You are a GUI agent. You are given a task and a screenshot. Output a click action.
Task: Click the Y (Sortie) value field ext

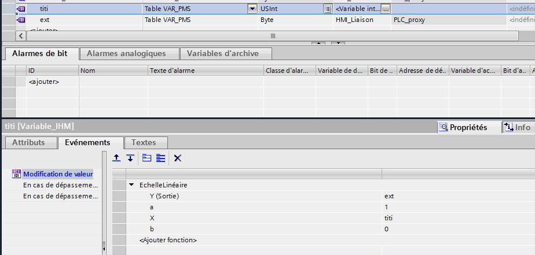tap(389, 196)
